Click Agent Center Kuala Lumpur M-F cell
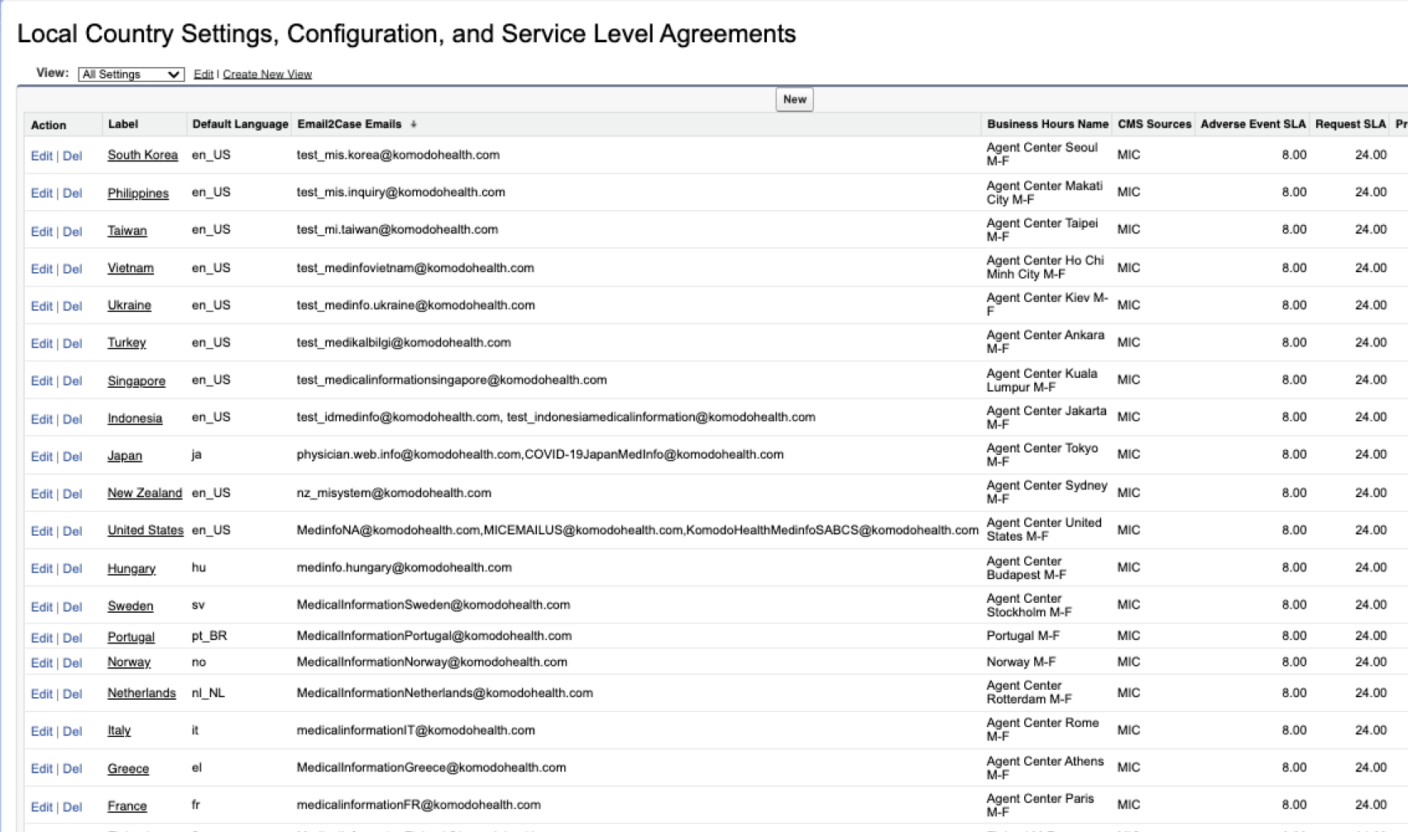The image size is (1408, 832). coord(1042,380)
